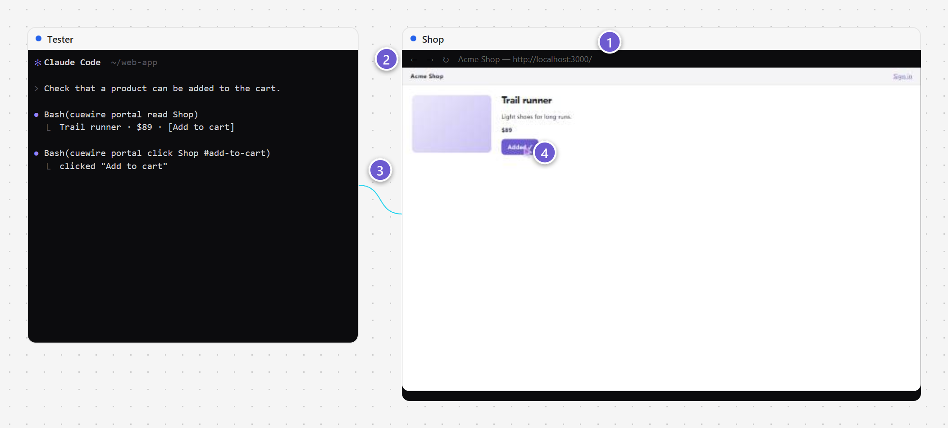Click 'Bash(cuewire portal click Shop #add-to-cart)' line

tap(157, 153)
